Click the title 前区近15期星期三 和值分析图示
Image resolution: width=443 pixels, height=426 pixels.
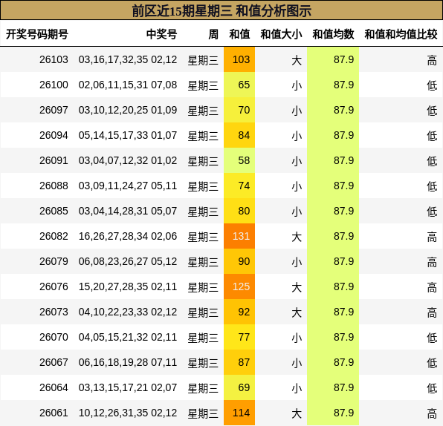point(221,10)
